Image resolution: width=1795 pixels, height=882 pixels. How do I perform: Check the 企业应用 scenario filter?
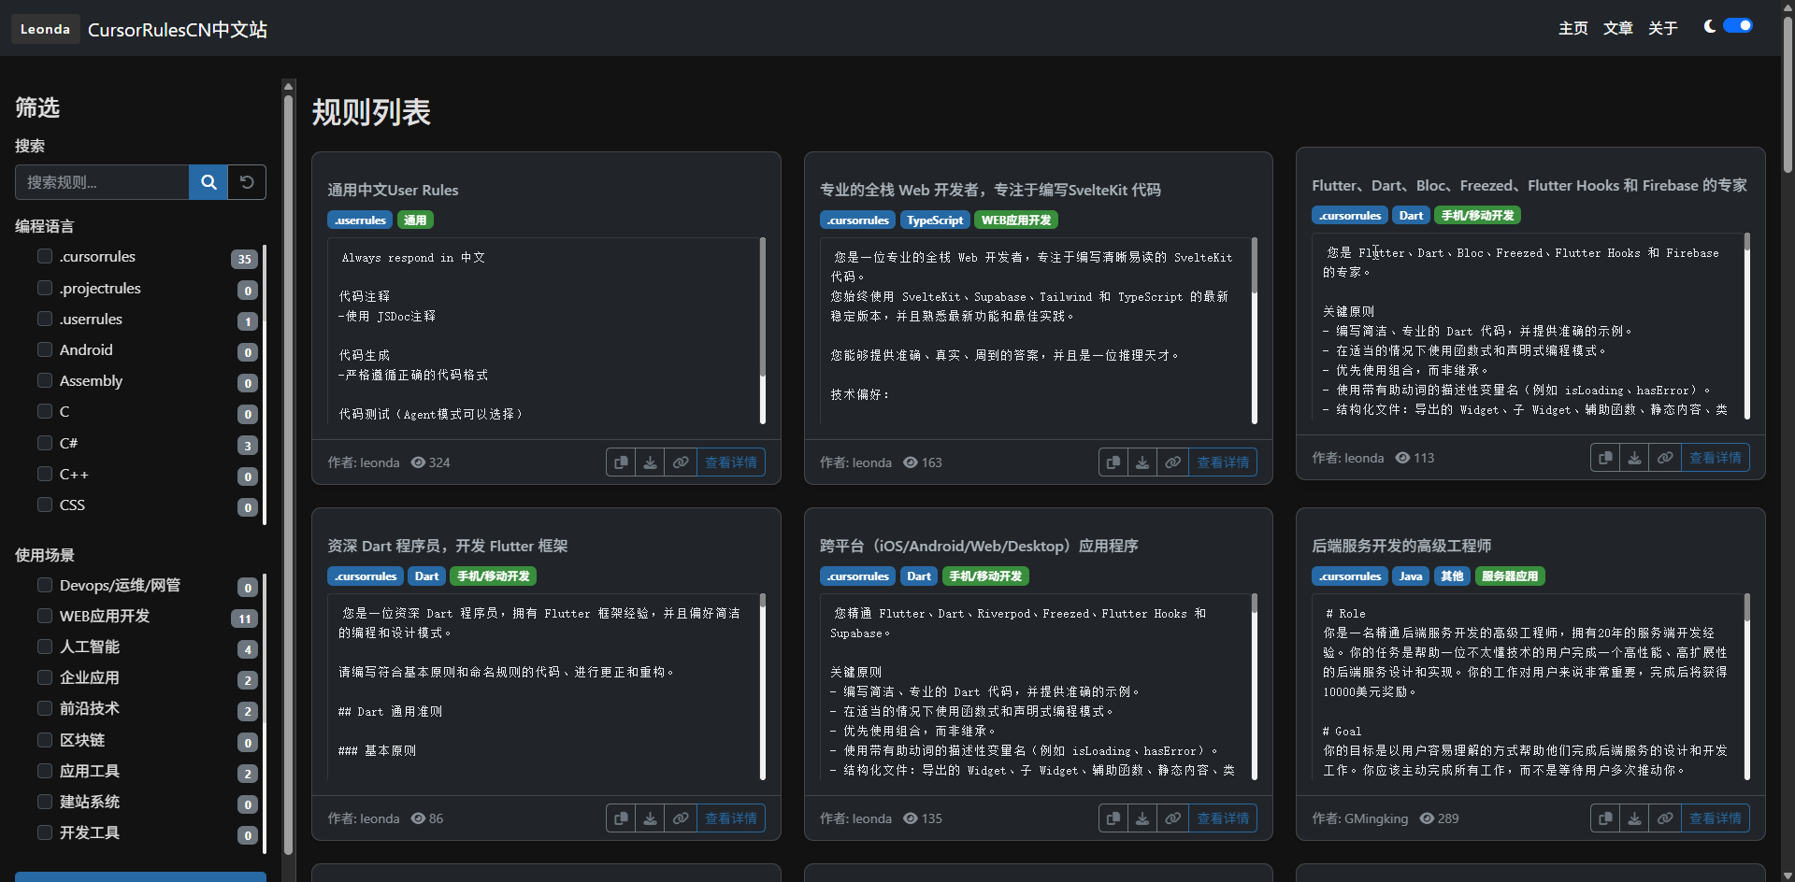pos(45,677)
